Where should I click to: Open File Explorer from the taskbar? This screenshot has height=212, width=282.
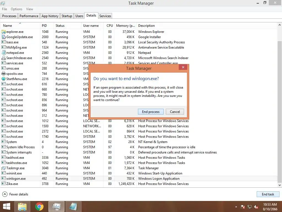22,206
